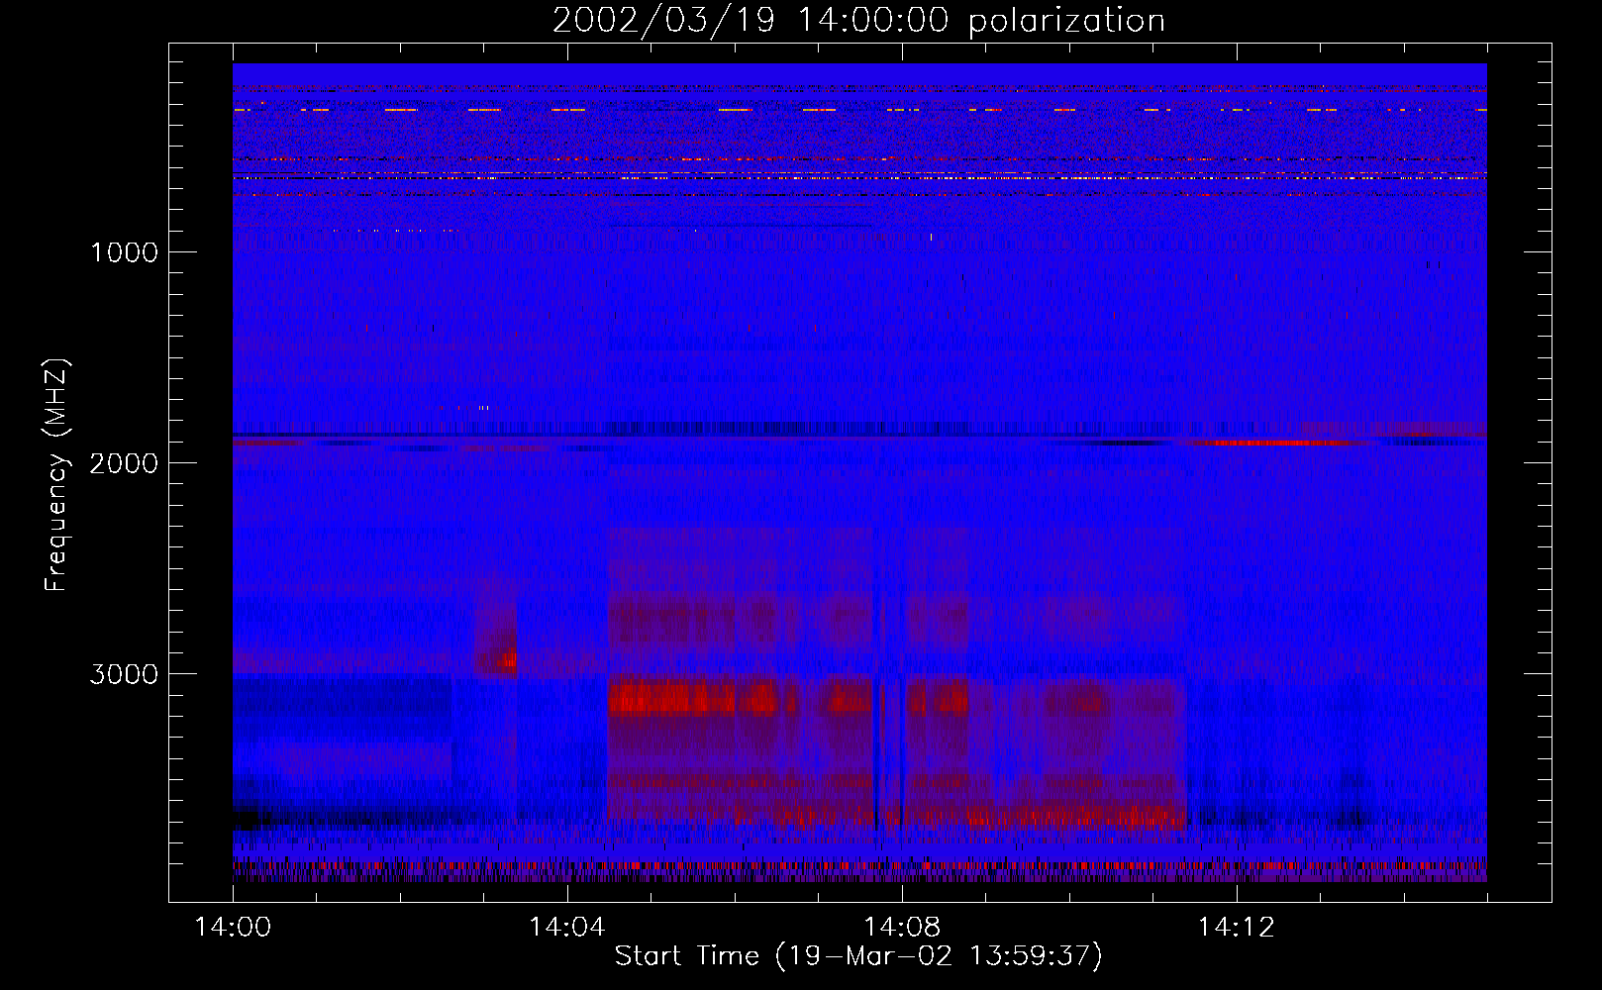The width and height of the screenshot is (1602, 990).
Task: Click the 2000 frequency tick label
Action: pos(124,463)
